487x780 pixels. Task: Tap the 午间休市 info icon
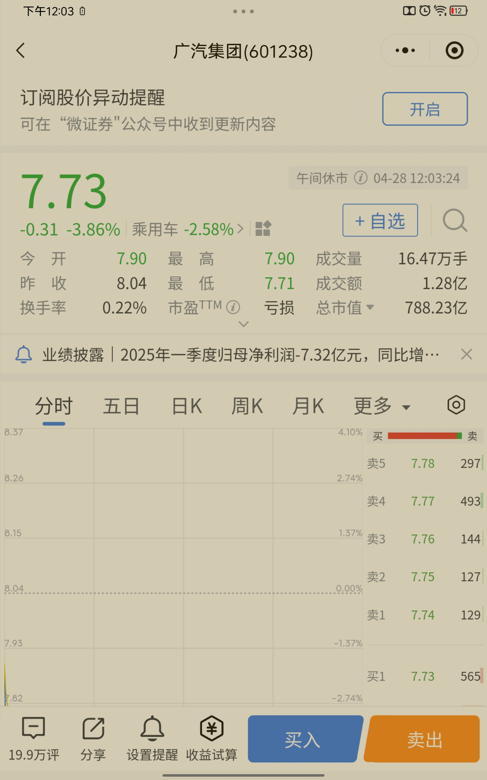click(x=360, y=178)
